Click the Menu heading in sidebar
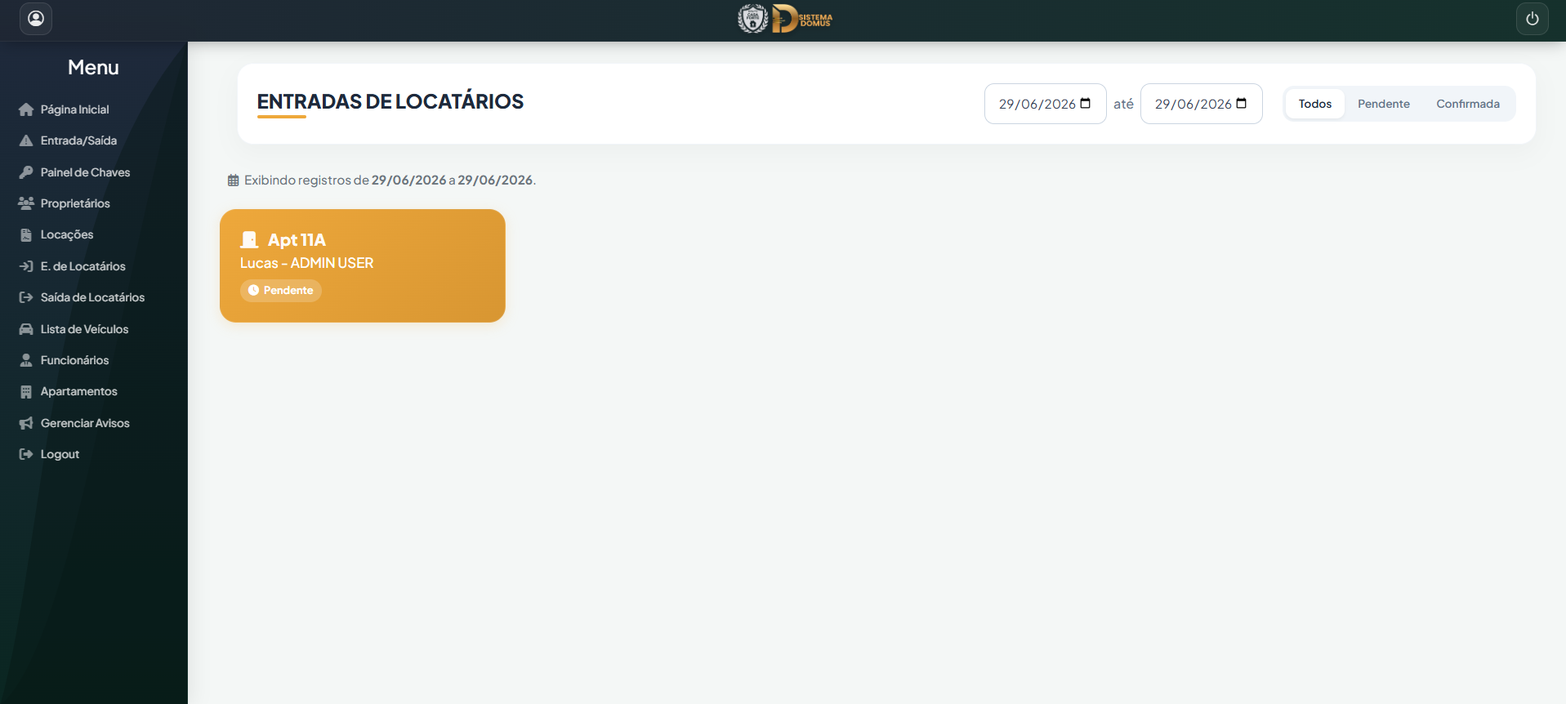 pyautogui.click(x=93, y=68)
